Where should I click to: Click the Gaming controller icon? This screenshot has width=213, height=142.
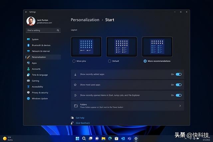pyautogui.click(x=28, y=81)
